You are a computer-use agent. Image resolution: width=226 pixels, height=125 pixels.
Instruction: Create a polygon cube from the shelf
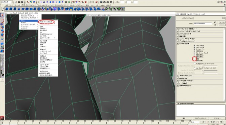pyautogui.click(x=11, y=9)
